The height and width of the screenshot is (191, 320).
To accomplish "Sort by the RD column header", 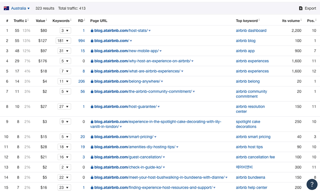I will pos(81,21).
